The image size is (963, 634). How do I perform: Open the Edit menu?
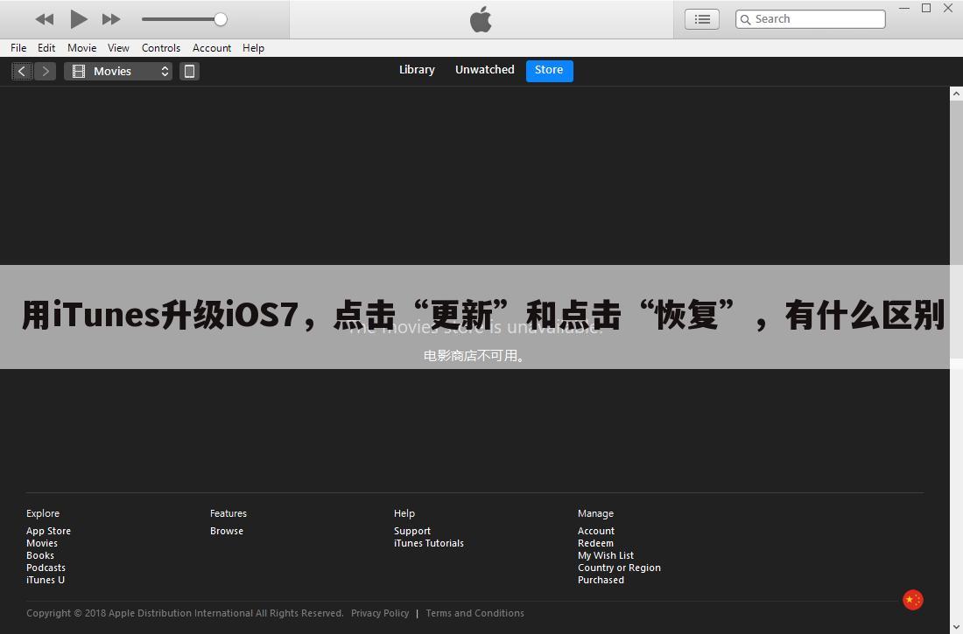pos(46,48)
